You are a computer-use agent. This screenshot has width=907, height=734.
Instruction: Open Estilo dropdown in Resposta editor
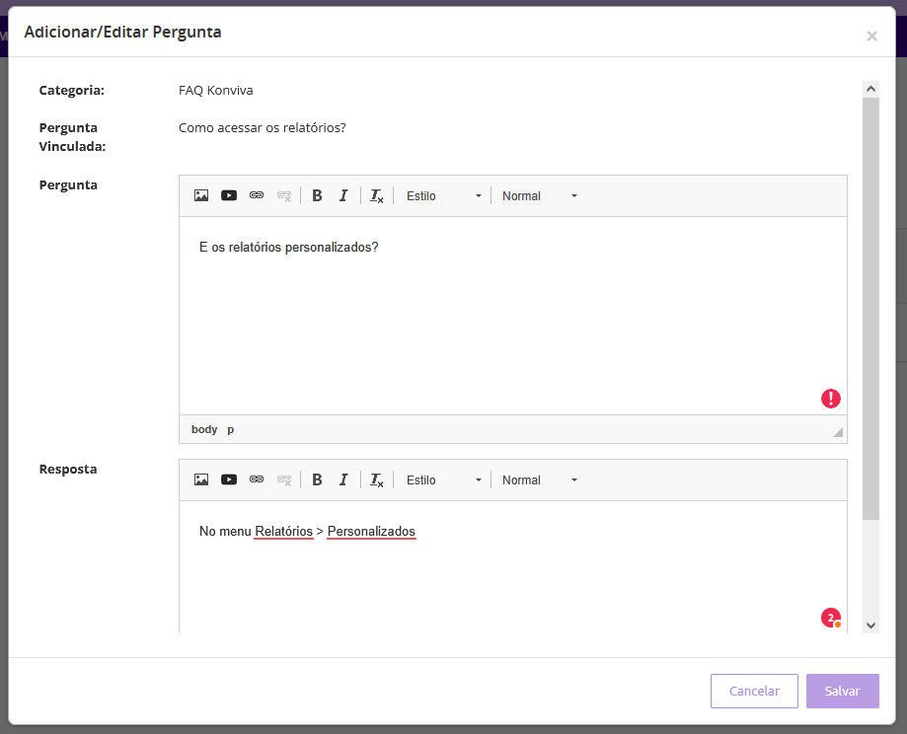pos(444,479)
